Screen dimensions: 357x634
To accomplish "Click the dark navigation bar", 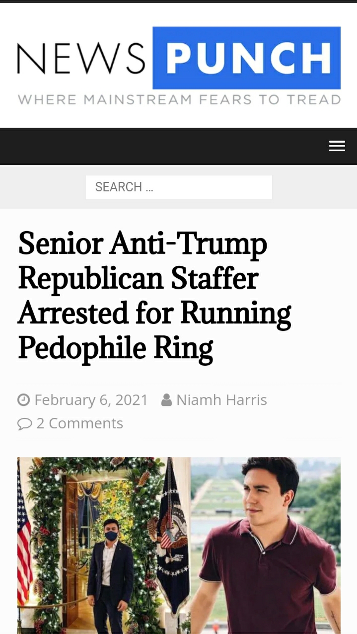I will pos(164,146).
